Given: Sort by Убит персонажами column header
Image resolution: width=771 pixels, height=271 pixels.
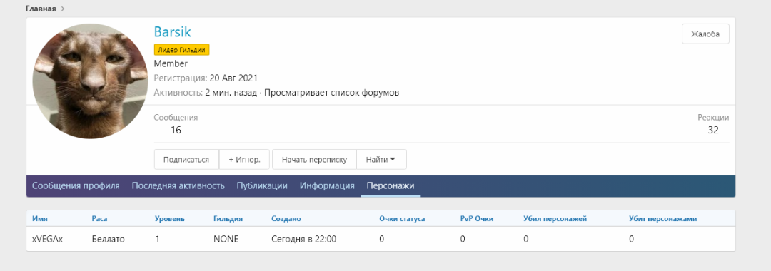Looking at the screenshot, I should coord(662,219).
